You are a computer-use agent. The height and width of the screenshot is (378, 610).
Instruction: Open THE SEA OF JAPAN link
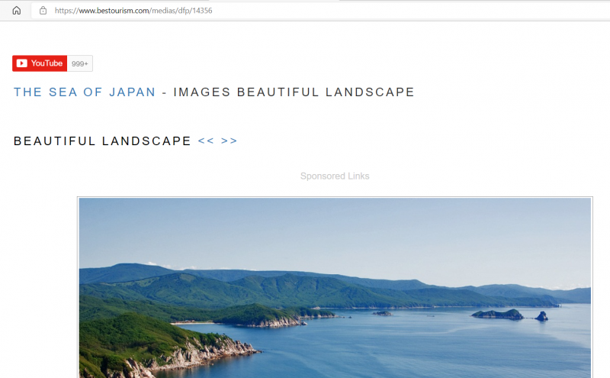85,92
